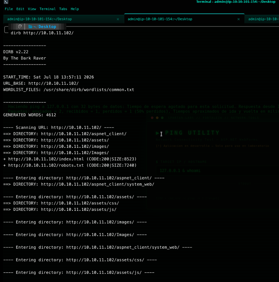Click the 'Scanning URL' line
Viewport: 279px width, 282px height.
tap(59, 128)
